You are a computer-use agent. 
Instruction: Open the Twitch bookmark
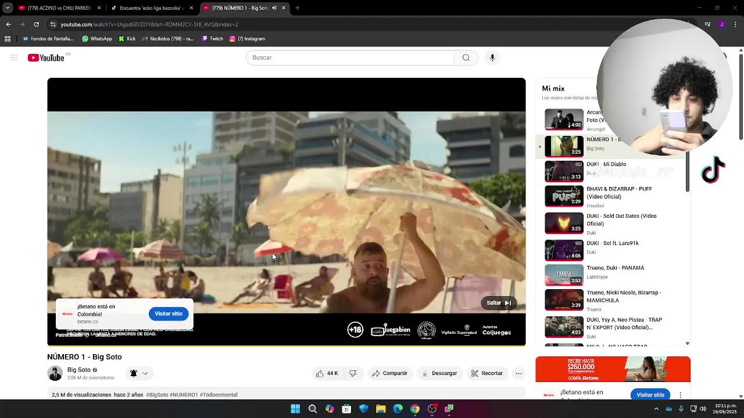[212, 39]
